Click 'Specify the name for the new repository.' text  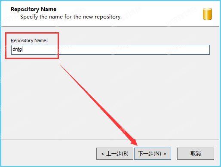click(x=71, y=17)
